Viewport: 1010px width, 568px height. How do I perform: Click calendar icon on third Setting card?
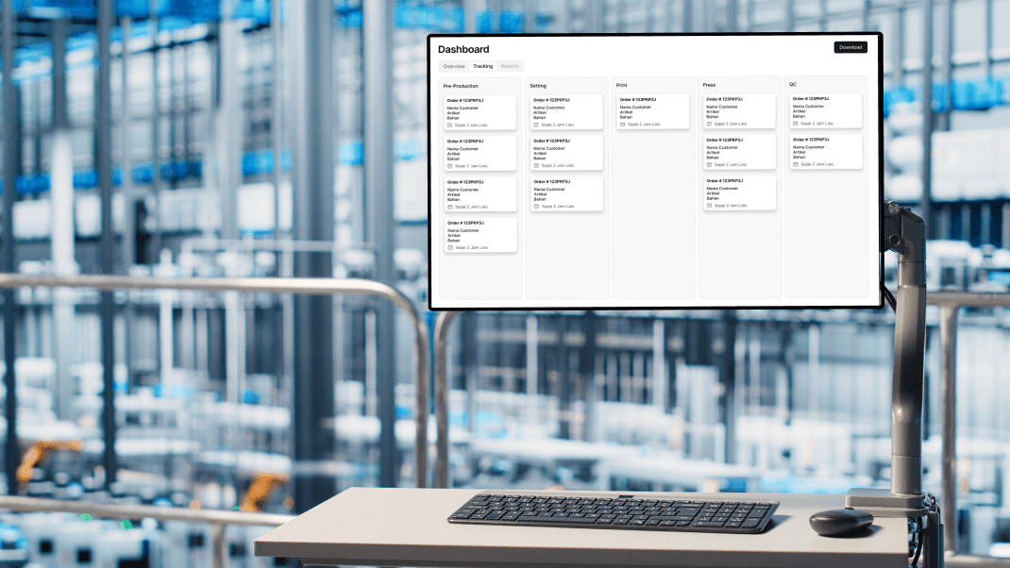pyautogui.click(x=537, y=206)
